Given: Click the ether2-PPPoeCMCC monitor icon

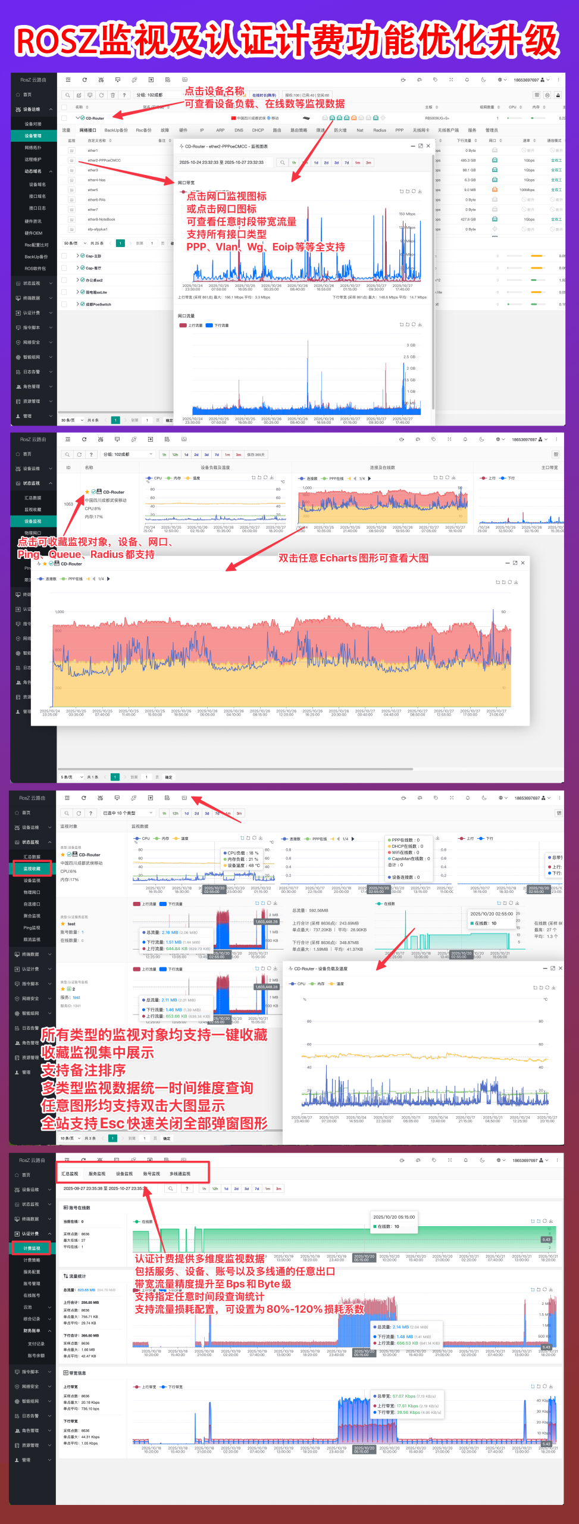Looking at the screenshot, I should [x=71, y=160].
